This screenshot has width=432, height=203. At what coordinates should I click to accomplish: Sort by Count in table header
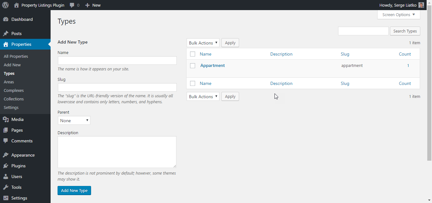(405, 54)
